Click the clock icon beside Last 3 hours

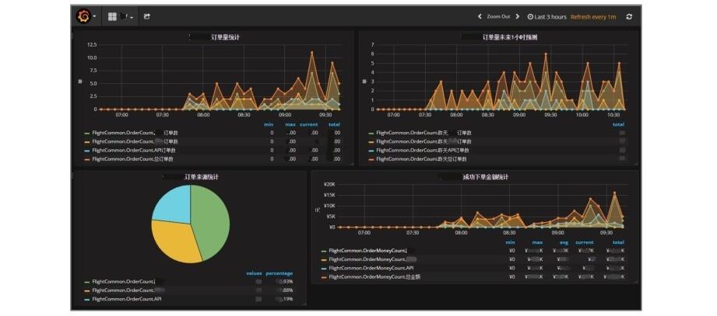coord(530,16)
